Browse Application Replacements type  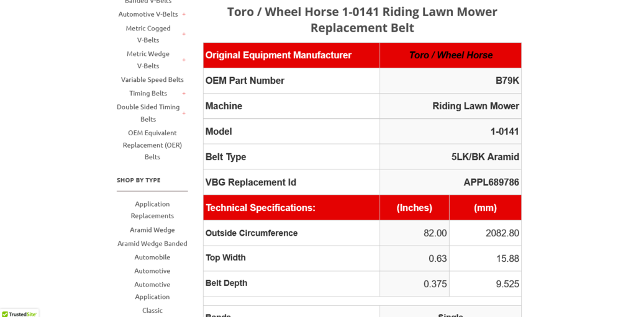click(x=152, y=210)
